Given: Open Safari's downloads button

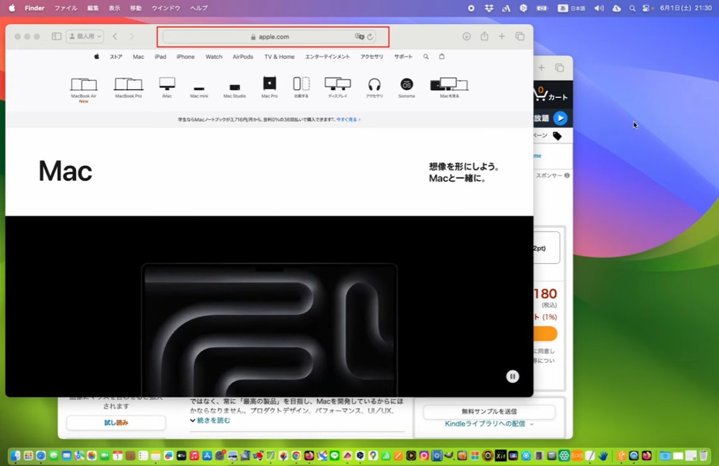Looking at the screenshot, I should [466, 36].
